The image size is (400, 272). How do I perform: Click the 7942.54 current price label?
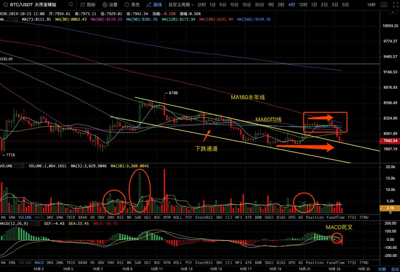(x=390, y=141)
